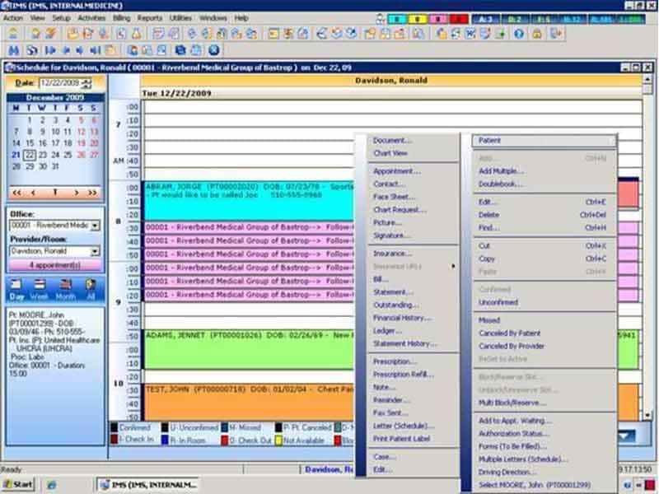
Task: Jump back with double left arrows in calendar
Action: 16,193
